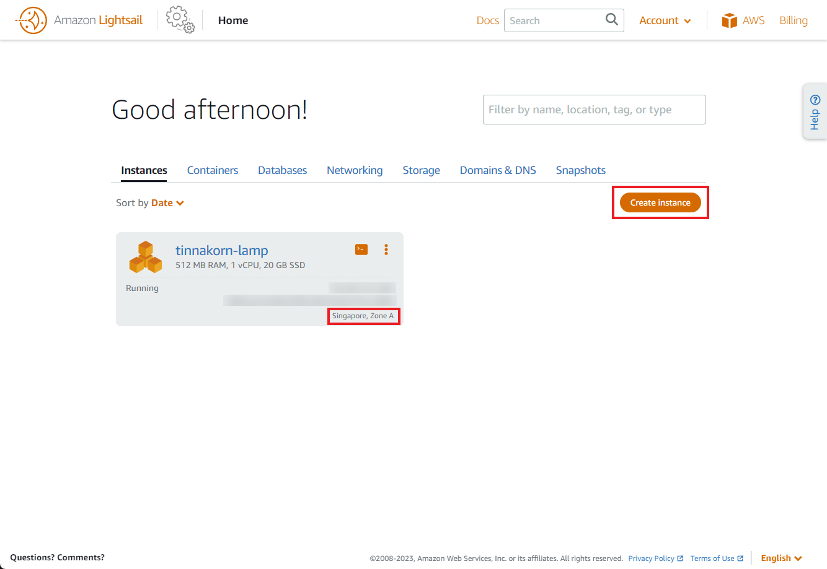Switch to the Containers tab
Viewport: 827px width, 569px height.
213,170
